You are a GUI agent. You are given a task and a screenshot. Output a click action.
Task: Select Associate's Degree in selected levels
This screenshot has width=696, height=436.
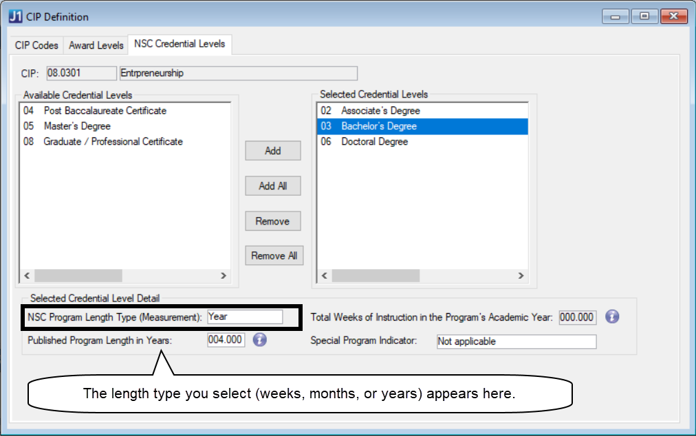pos(380,111)
